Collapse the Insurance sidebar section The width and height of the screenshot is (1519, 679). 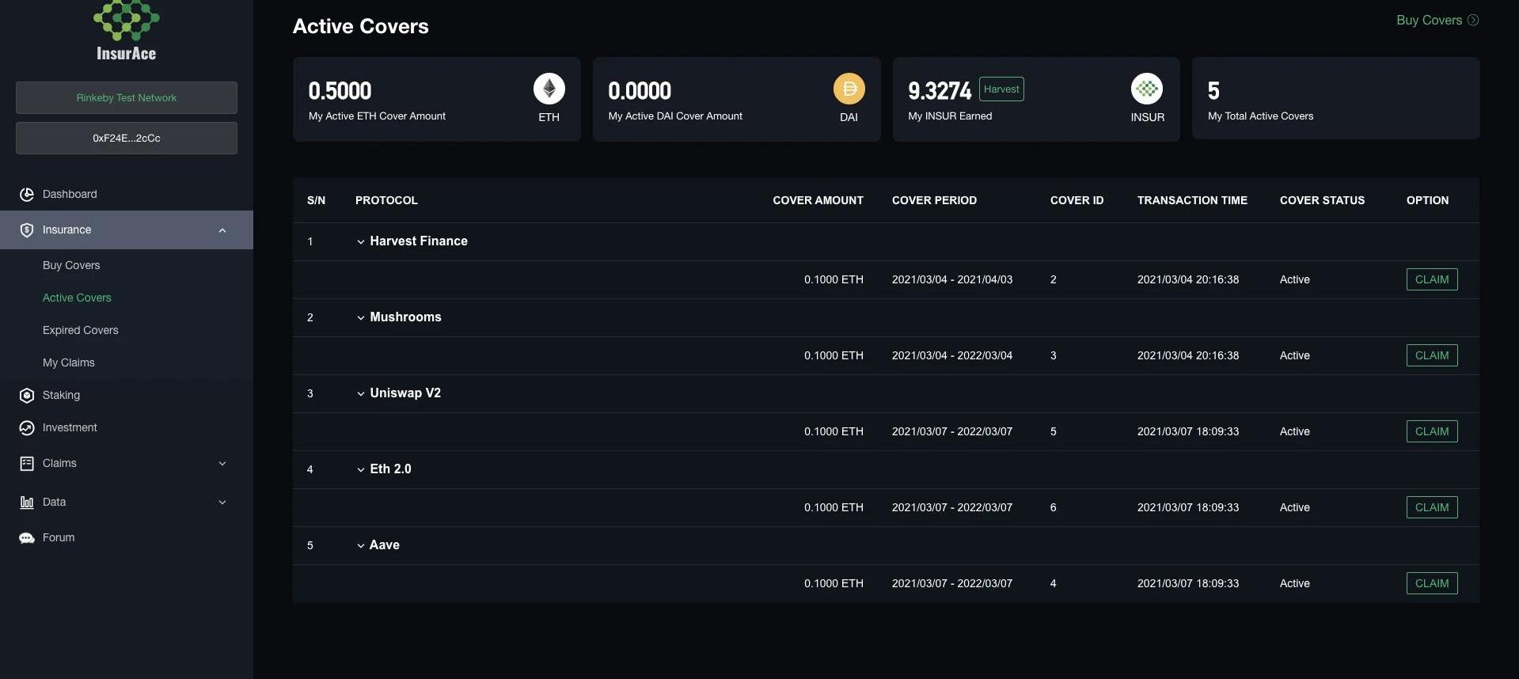[x=222, y=230]
